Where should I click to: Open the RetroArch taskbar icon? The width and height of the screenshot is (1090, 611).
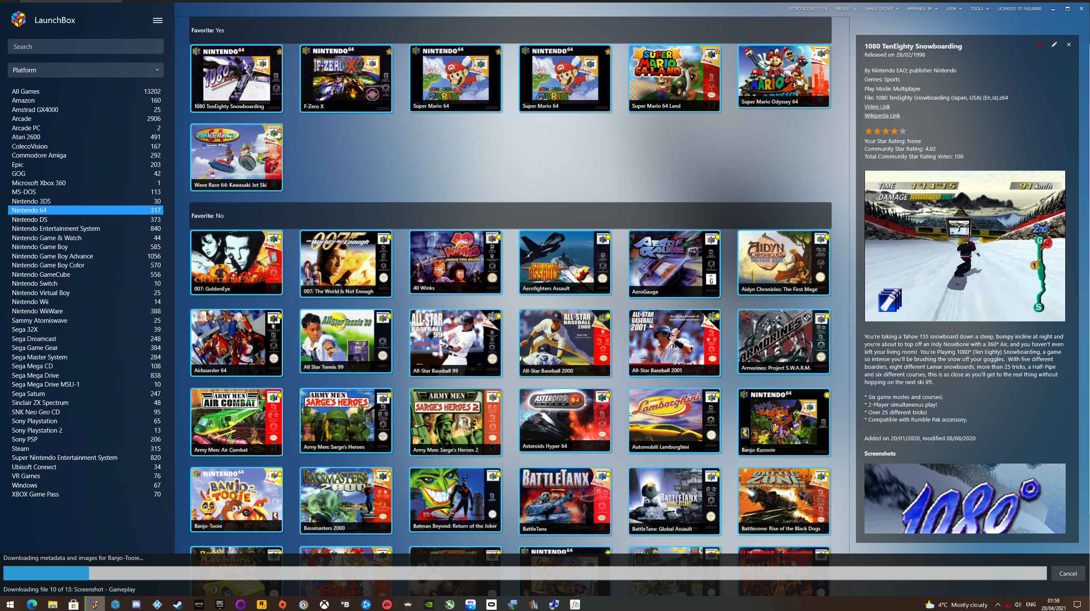click(408, 604)
